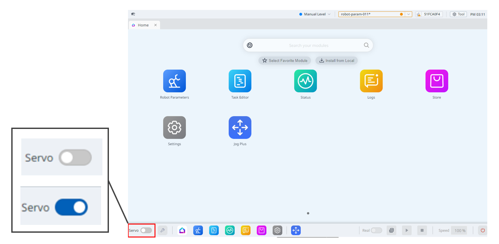Click the Install from Local button
Screen dimensions: 499x244
tap(337, 61)
